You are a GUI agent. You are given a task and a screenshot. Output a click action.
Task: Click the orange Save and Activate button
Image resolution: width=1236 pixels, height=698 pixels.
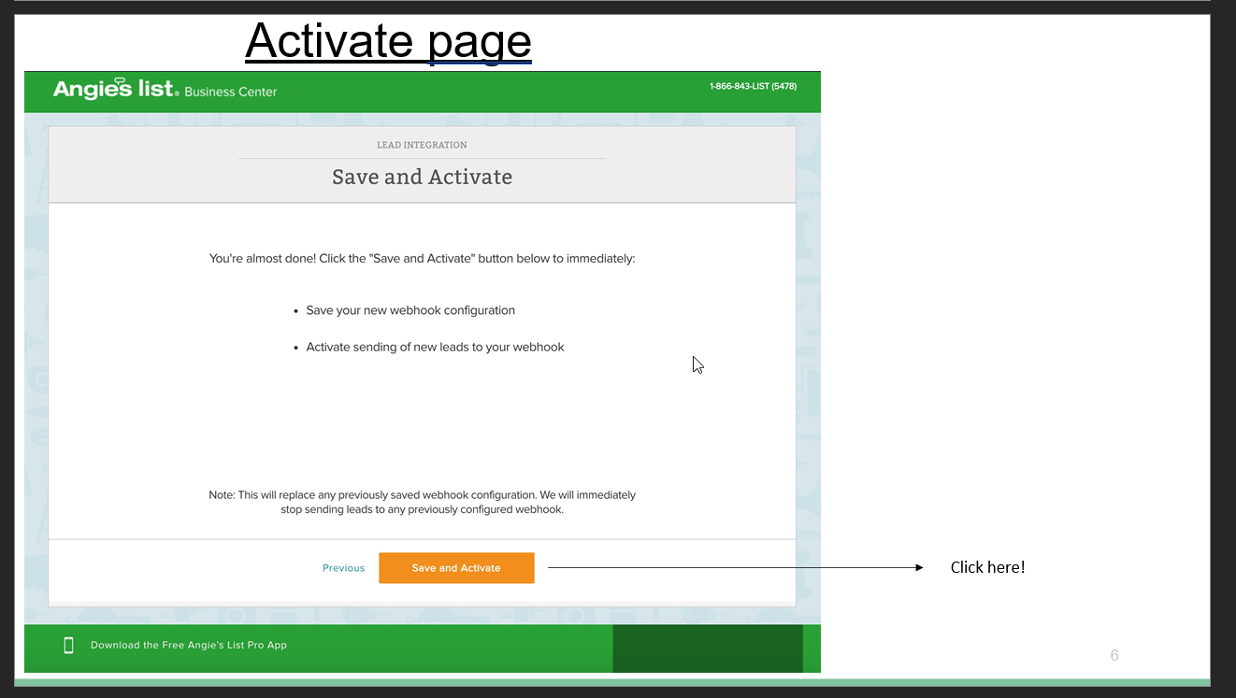[456, 568]
